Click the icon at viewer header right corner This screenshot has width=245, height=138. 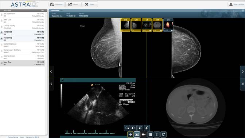[243, 11]
